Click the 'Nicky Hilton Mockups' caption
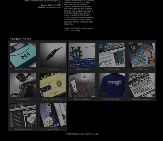The image size is (163, 141). [x=23, y=69]
